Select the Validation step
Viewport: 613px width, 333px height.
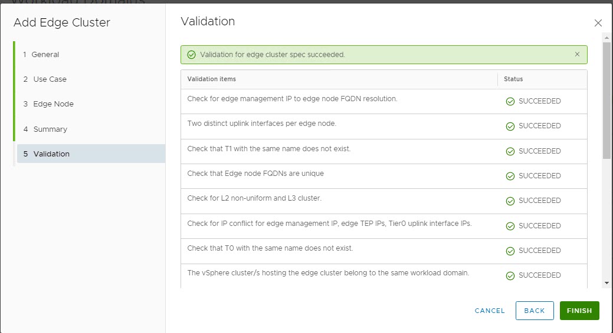[51, 154]
